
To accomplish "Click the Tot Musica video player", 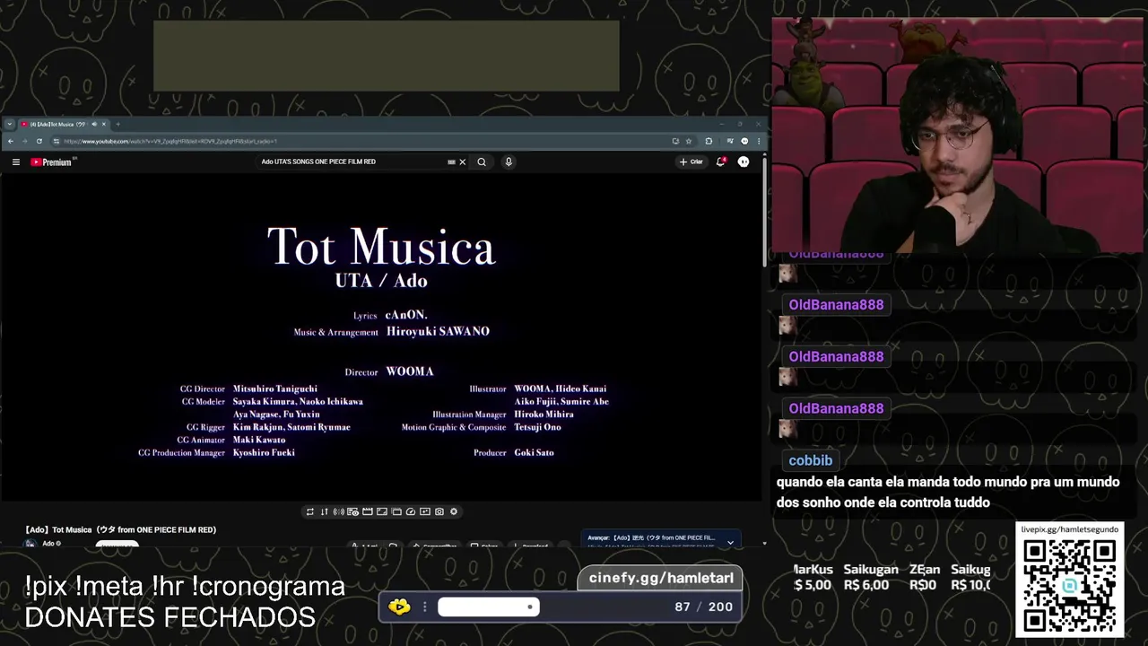I will 381,336.
